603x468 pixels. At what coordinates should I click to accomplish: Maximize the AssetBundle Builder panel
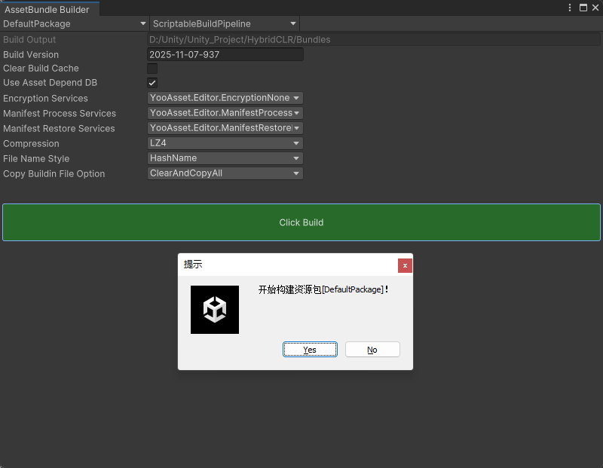click(x=583, y=8)
